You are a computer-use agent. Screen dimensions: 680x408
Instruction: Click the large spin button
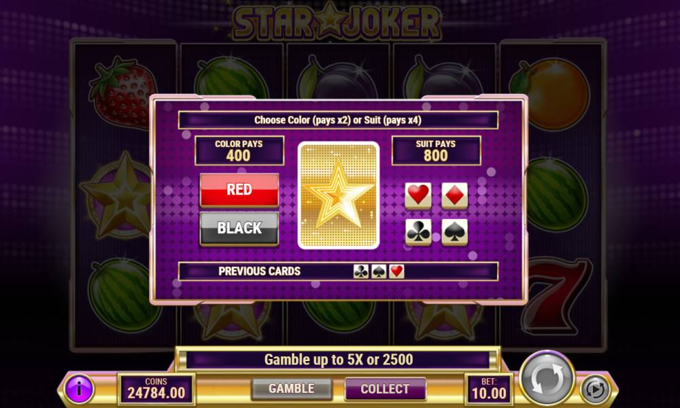click(547, 377)
